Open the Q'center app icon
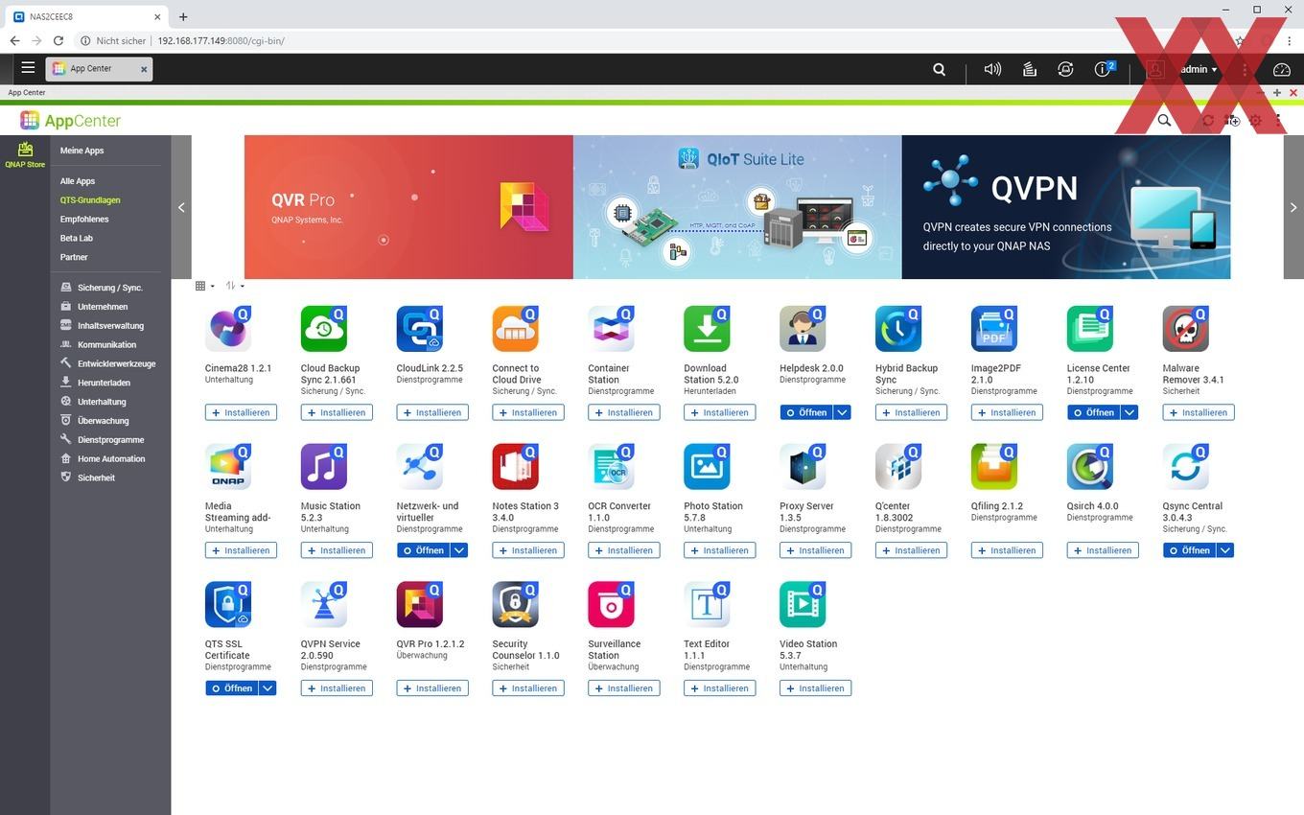 [x=899, y=467]
